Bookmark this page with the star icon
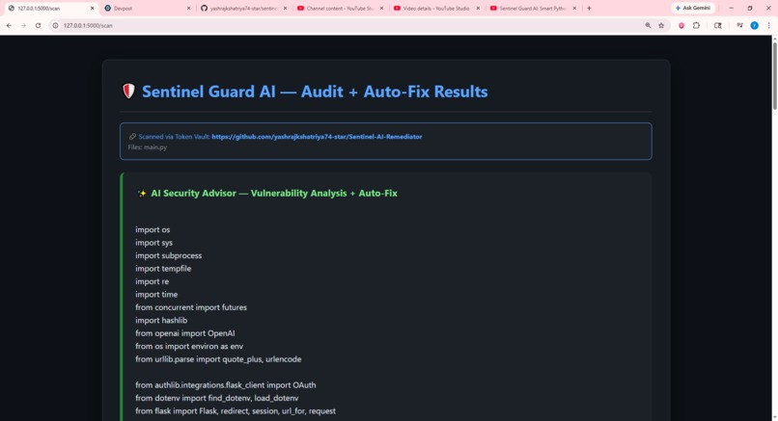Viewport: 778px width, 421px height. (x=661, y=25)
